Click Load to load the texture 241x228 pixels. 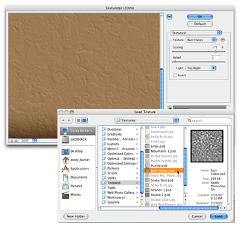[219, 217]
